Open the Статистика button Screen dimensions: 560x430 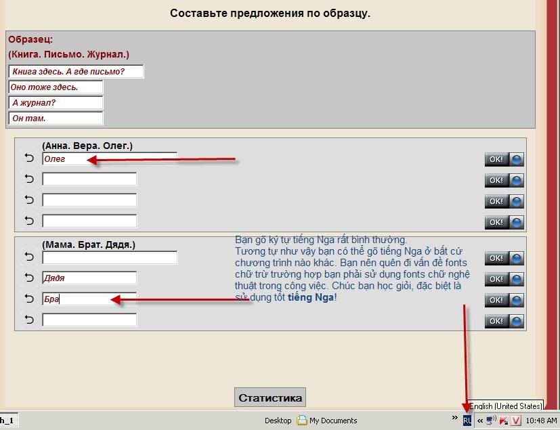(x=270, y=397)
